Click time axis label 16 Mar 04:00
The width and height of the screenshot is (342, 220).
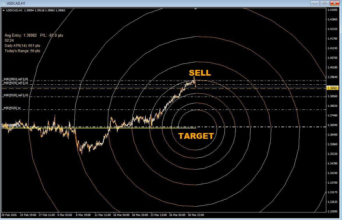pyautogui.click(x=121, y=215)
